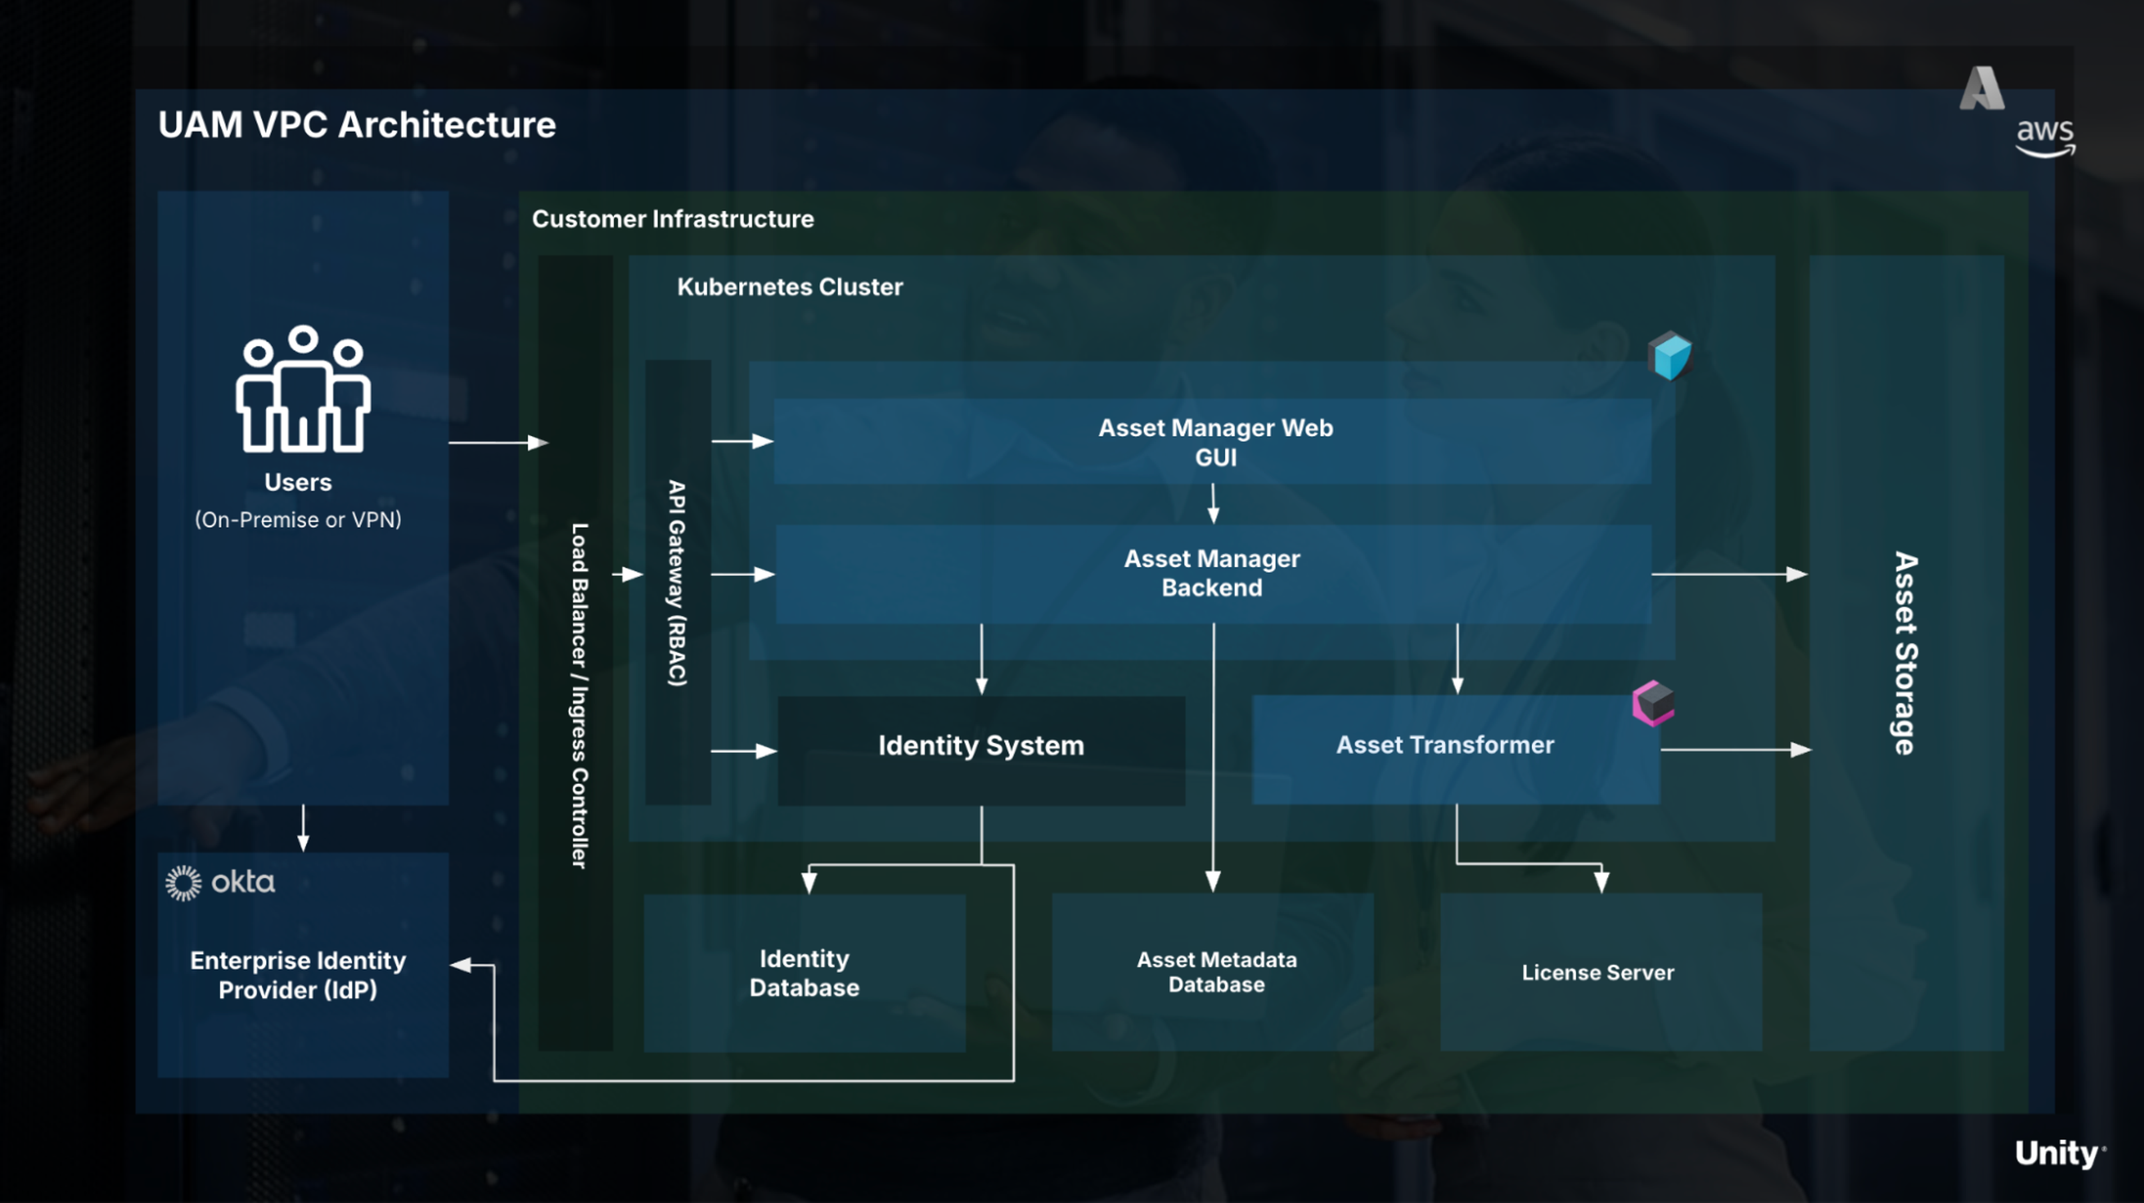Click the Azure logo
The image size is (2144, 1203).
pyautogui.click(x=1982, y=88)
